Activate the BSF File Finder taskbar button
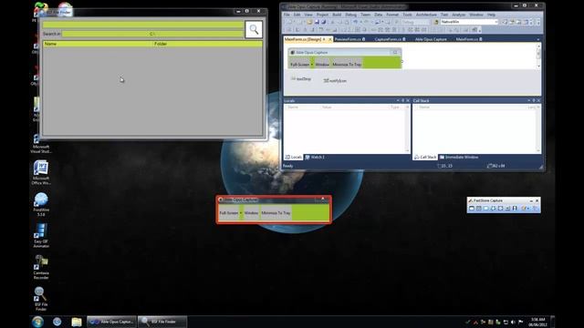584x328 pixels. [x=162, y=322]
